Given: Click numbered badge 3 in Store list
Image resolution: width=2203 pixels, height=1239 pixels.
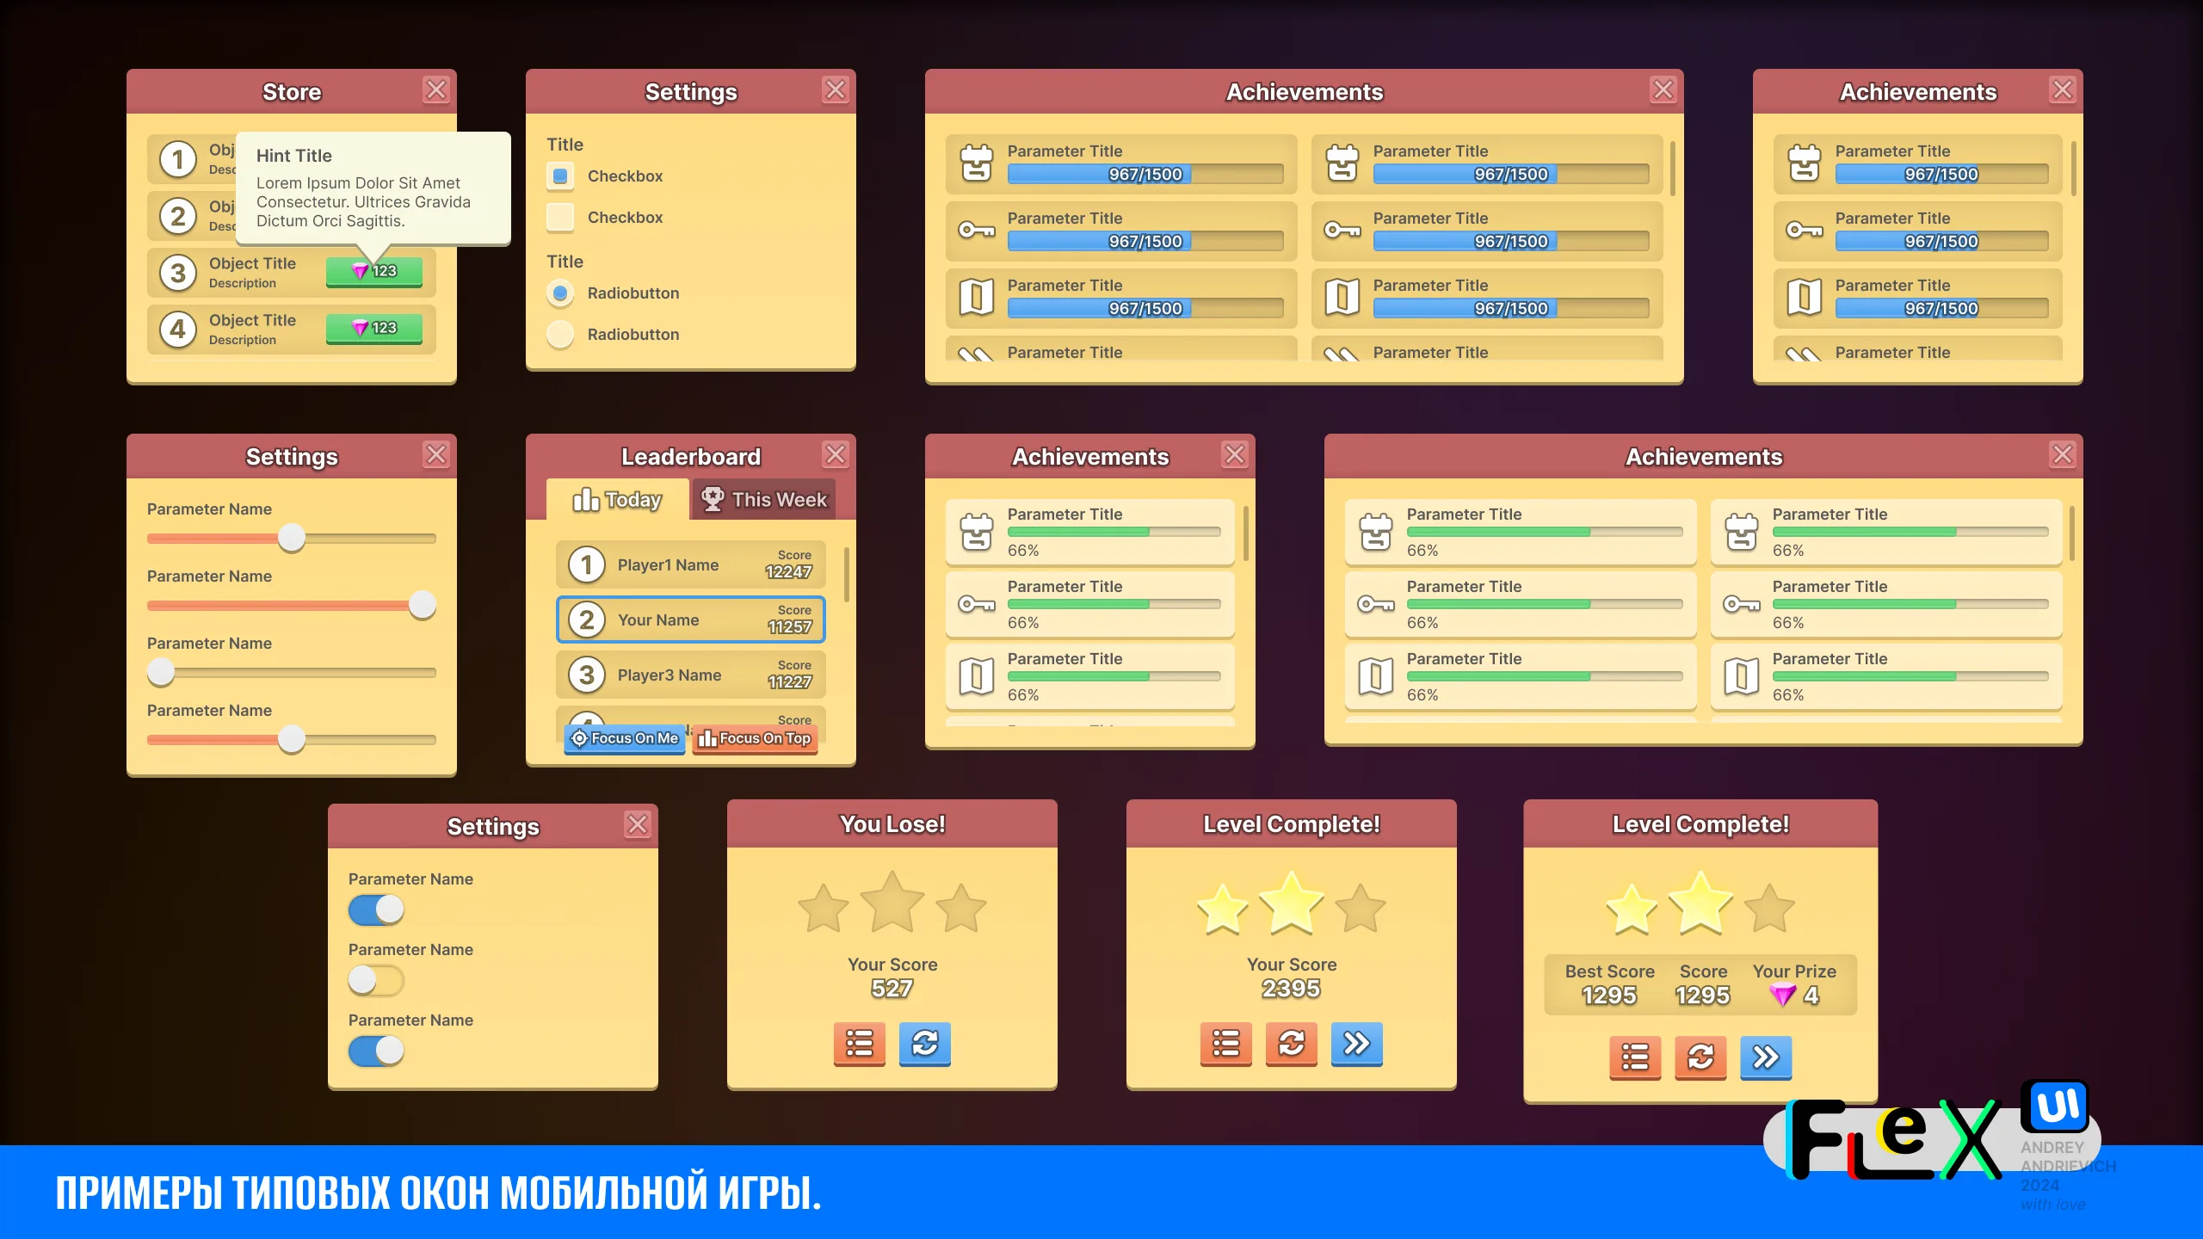Looking at the screenshot, I should click(178, 273).
